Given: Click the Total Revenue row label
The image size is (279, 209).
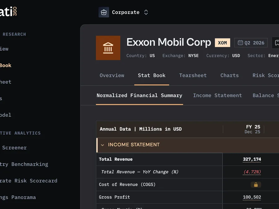Looking at the screenshot, I should click(x=116, y=159).
